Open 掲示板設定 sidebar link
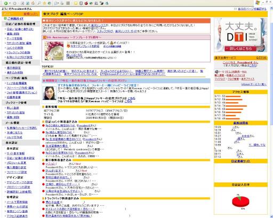 14,68
